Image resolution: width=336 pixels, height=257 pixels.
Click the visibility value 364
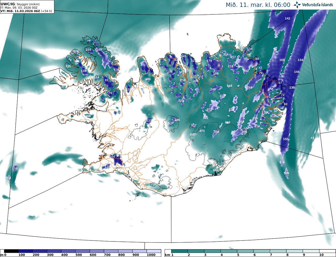244,132
